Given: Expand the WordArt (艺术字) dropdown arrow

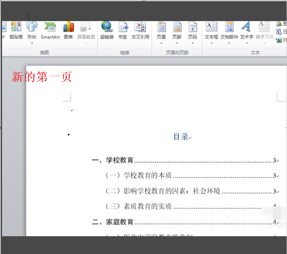Looking at the screenshot, I should (x=247, y=43).
